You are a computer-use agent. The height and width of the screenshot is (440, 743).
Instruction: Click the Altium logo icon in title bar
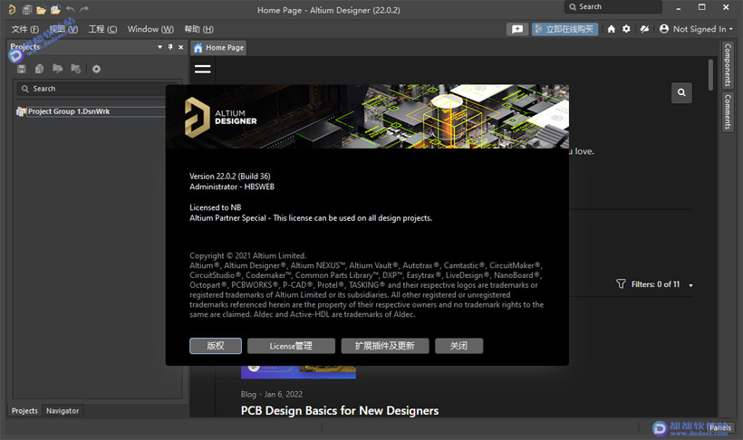[x=13, y=9]
